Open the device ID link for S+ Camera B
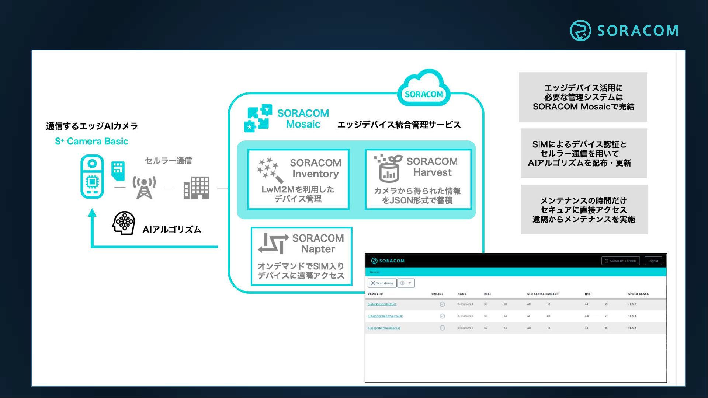This screenshot has width=708, height=398. [x=385, y=316]
